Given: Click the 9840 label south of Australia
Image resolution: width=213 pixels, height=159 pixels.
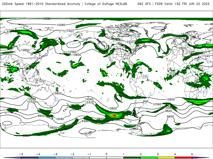Looking at the screenshot, I should click(41, 116).
